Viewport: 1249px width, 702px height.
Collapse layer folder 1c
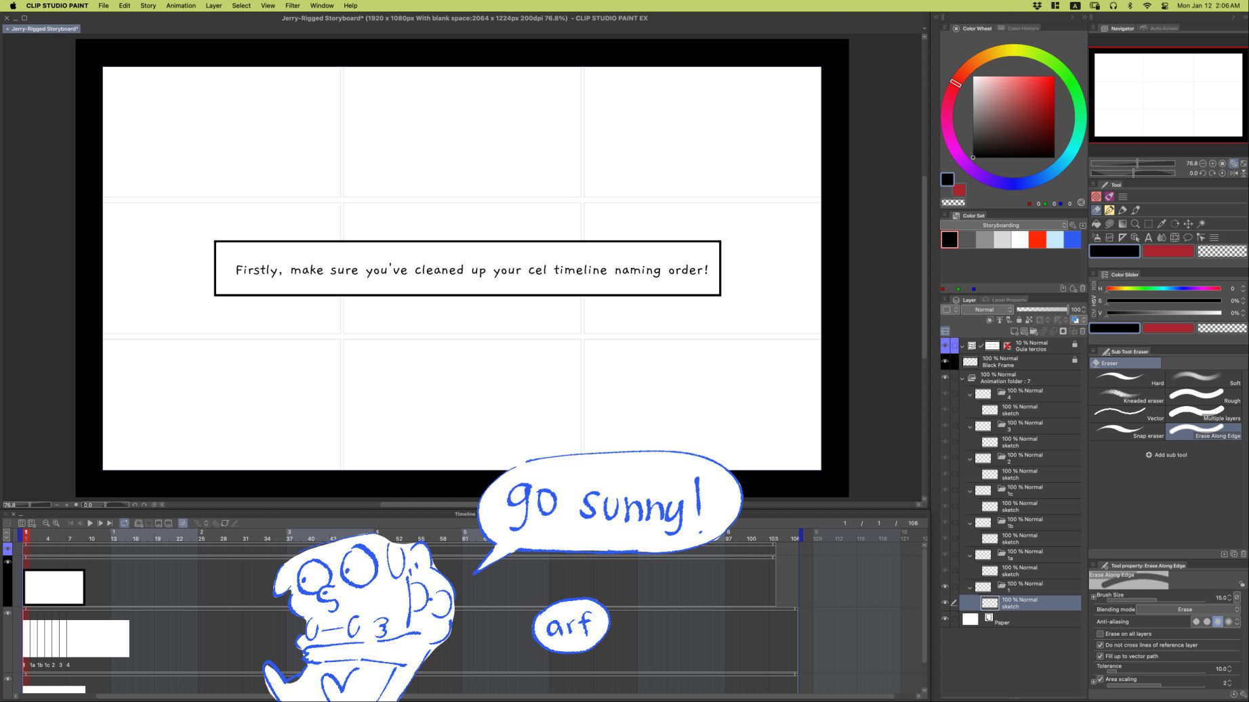970,491
